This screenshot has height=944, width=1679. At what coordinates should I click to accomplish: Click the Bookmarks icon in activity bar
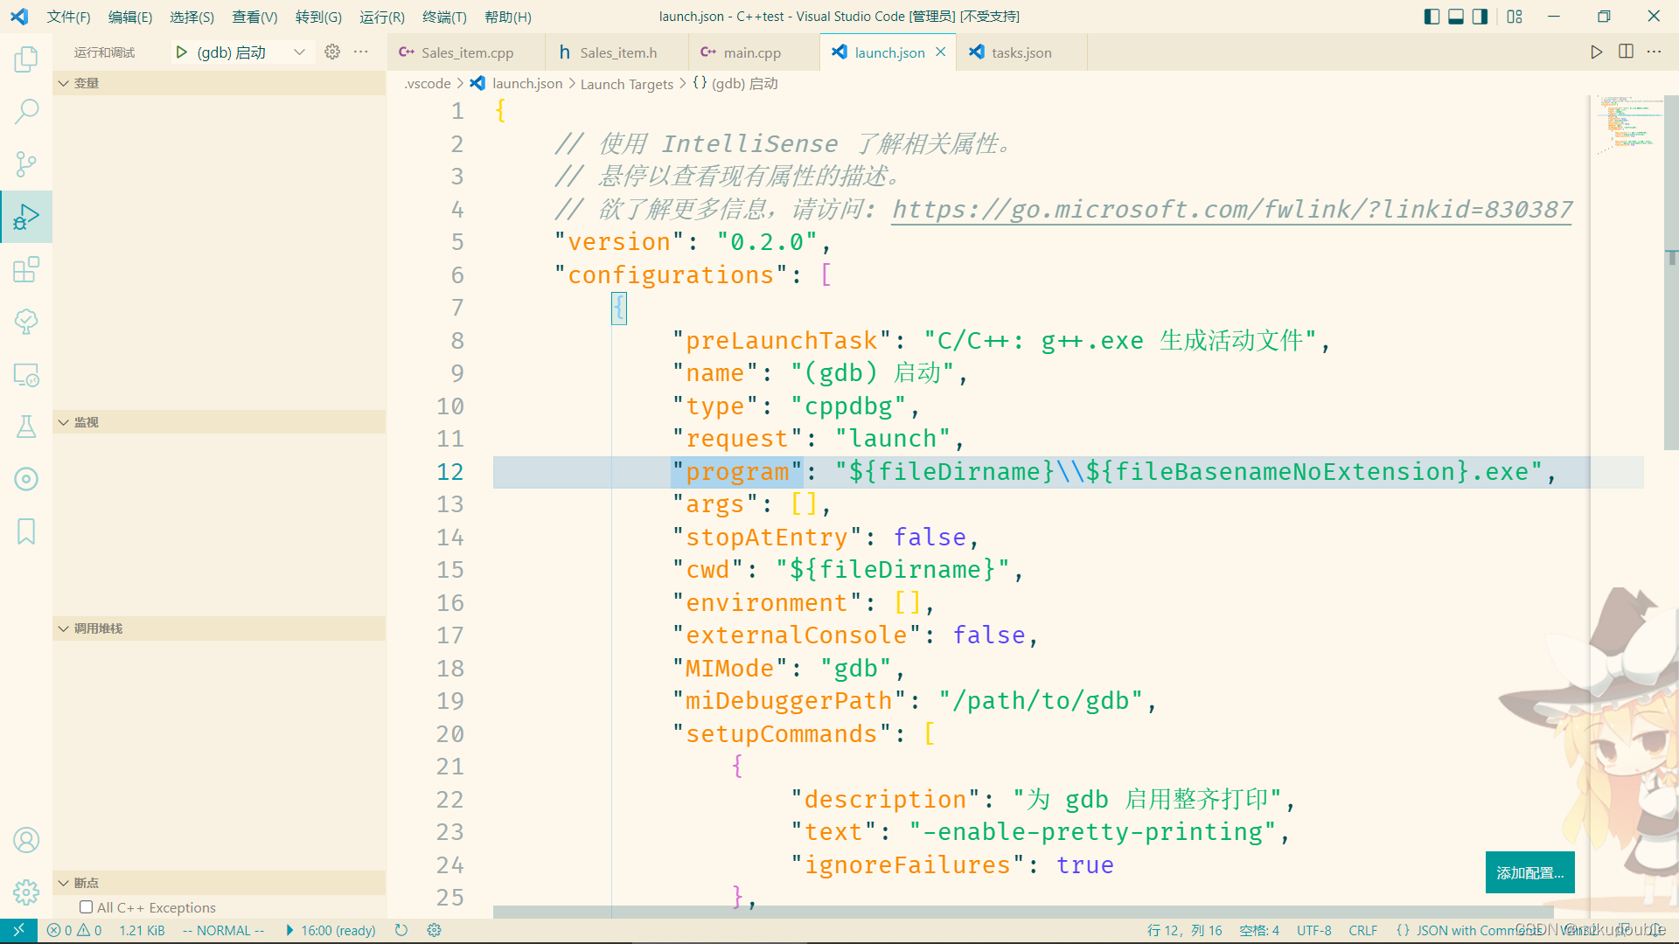click(x=26, y=531)
